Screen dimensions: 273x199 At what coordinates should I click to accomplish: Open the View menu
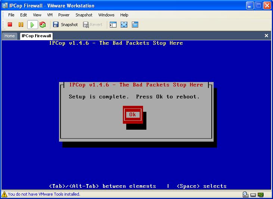(x=37, y=15)
